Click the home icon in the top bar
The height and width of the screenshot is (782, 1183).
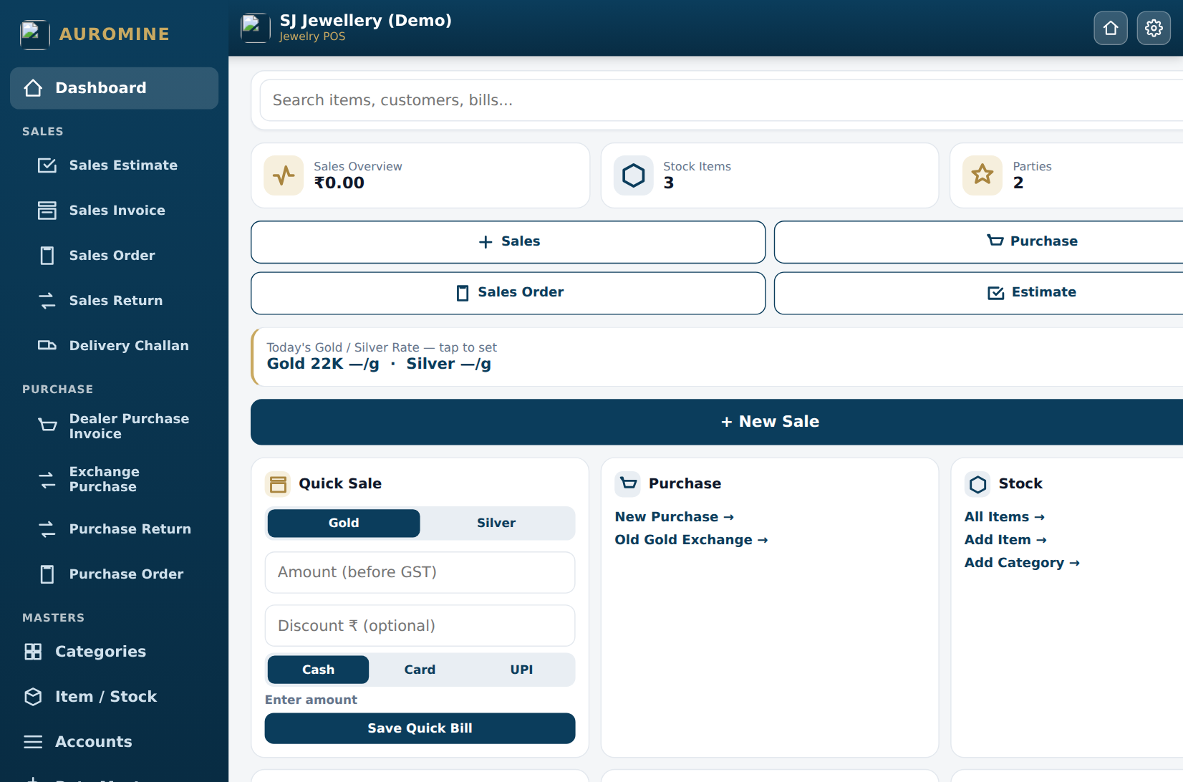1111,28
